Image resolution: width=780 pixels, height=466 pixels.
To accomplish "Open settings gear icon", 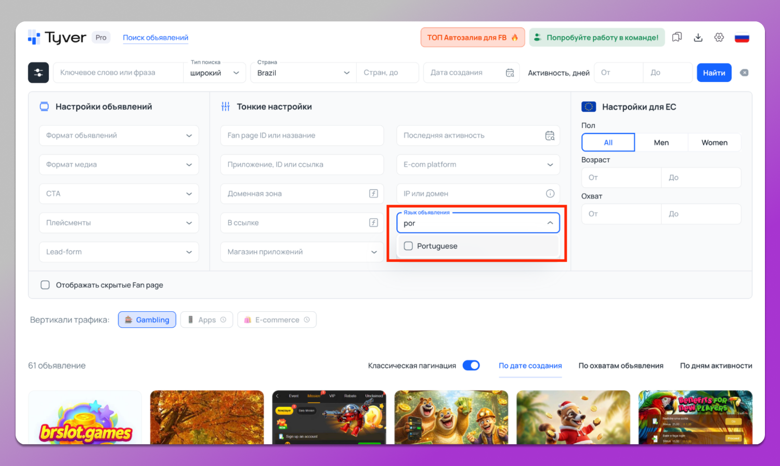I will tap(719, 37).
